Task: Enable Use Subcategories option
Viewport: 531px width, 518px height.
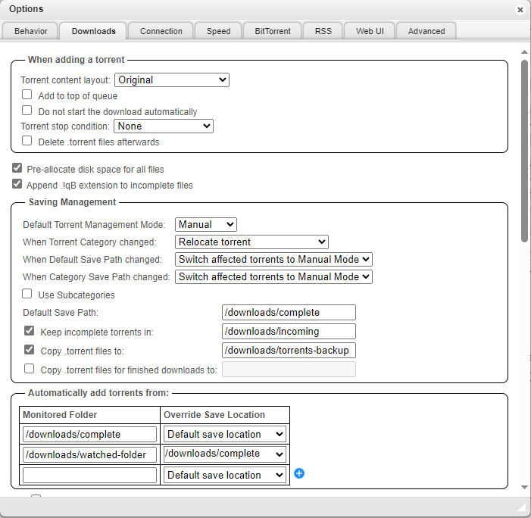Action: [x=27, y=294]
